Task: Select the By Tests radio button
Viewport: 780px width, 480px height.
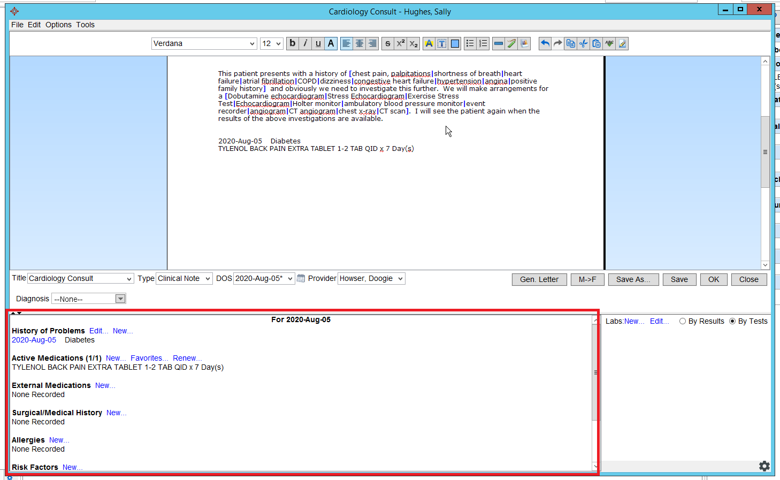Action: click(732, 321)
